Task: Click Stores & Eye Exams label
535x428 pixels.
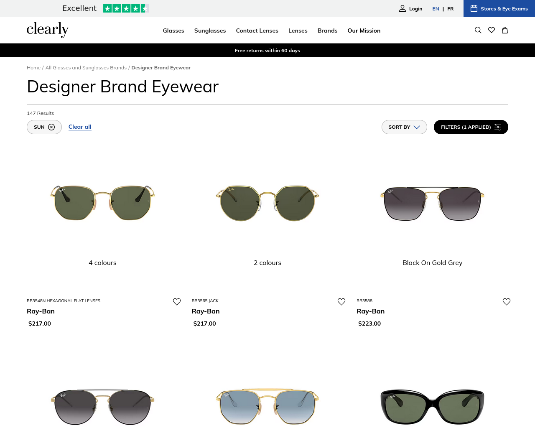Action: pyautogui.click(x=504, y=9)
